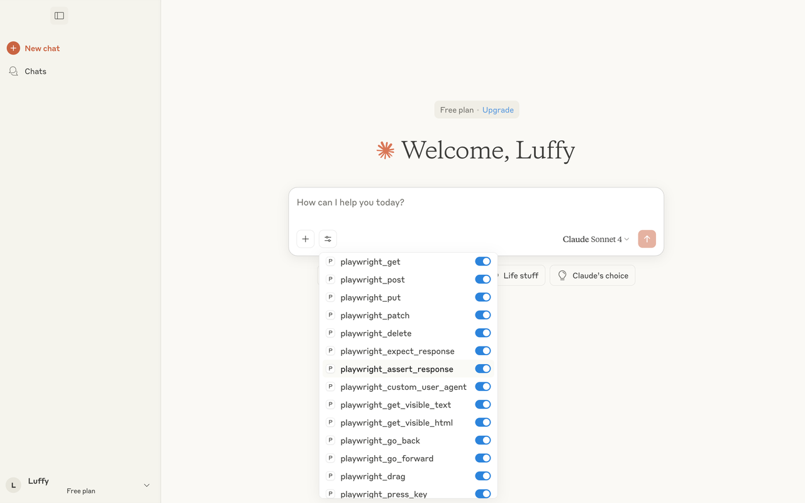Click the orange send arrow button
The height and width of the screenshot is (503, 805).
click(x=647, y=239)
